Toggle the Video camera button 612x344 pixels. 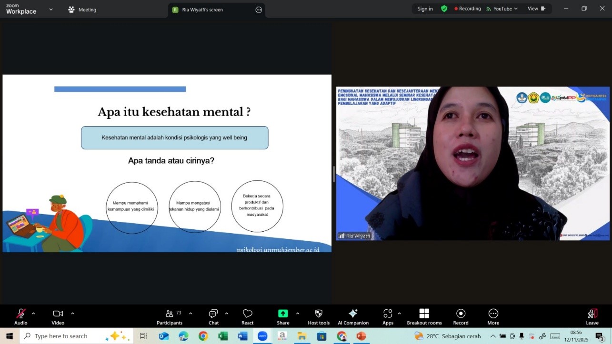click(x=58, y=314)
